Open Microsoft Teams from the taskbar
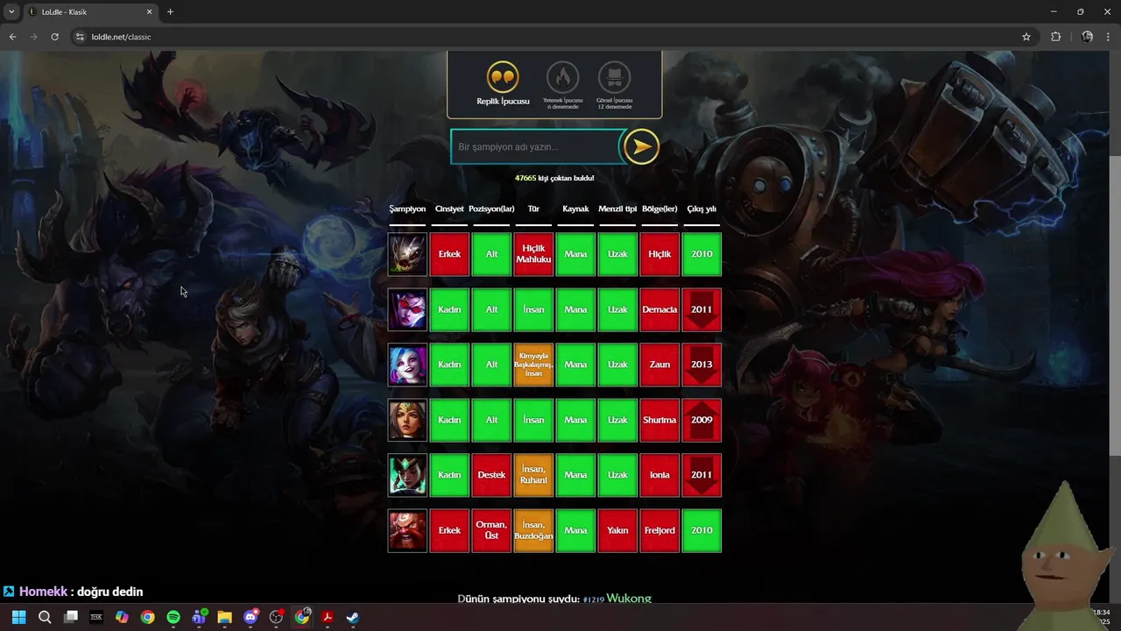The width and height of the screenshot is (1121, 631). pos(199,617)
